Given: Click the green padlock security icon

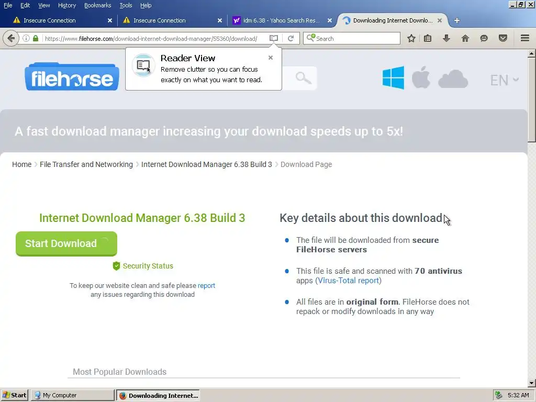Looking at the screenshot, I should pyautogui.click(x=36, y=38).
